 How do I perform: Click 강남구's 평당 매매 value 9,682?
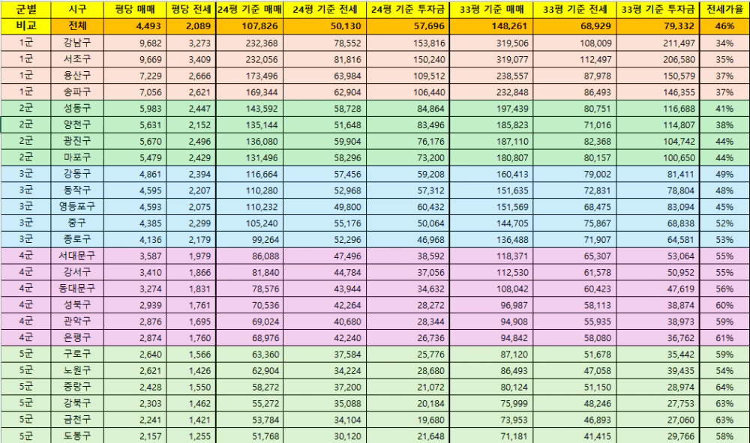[x=135, y=43]
